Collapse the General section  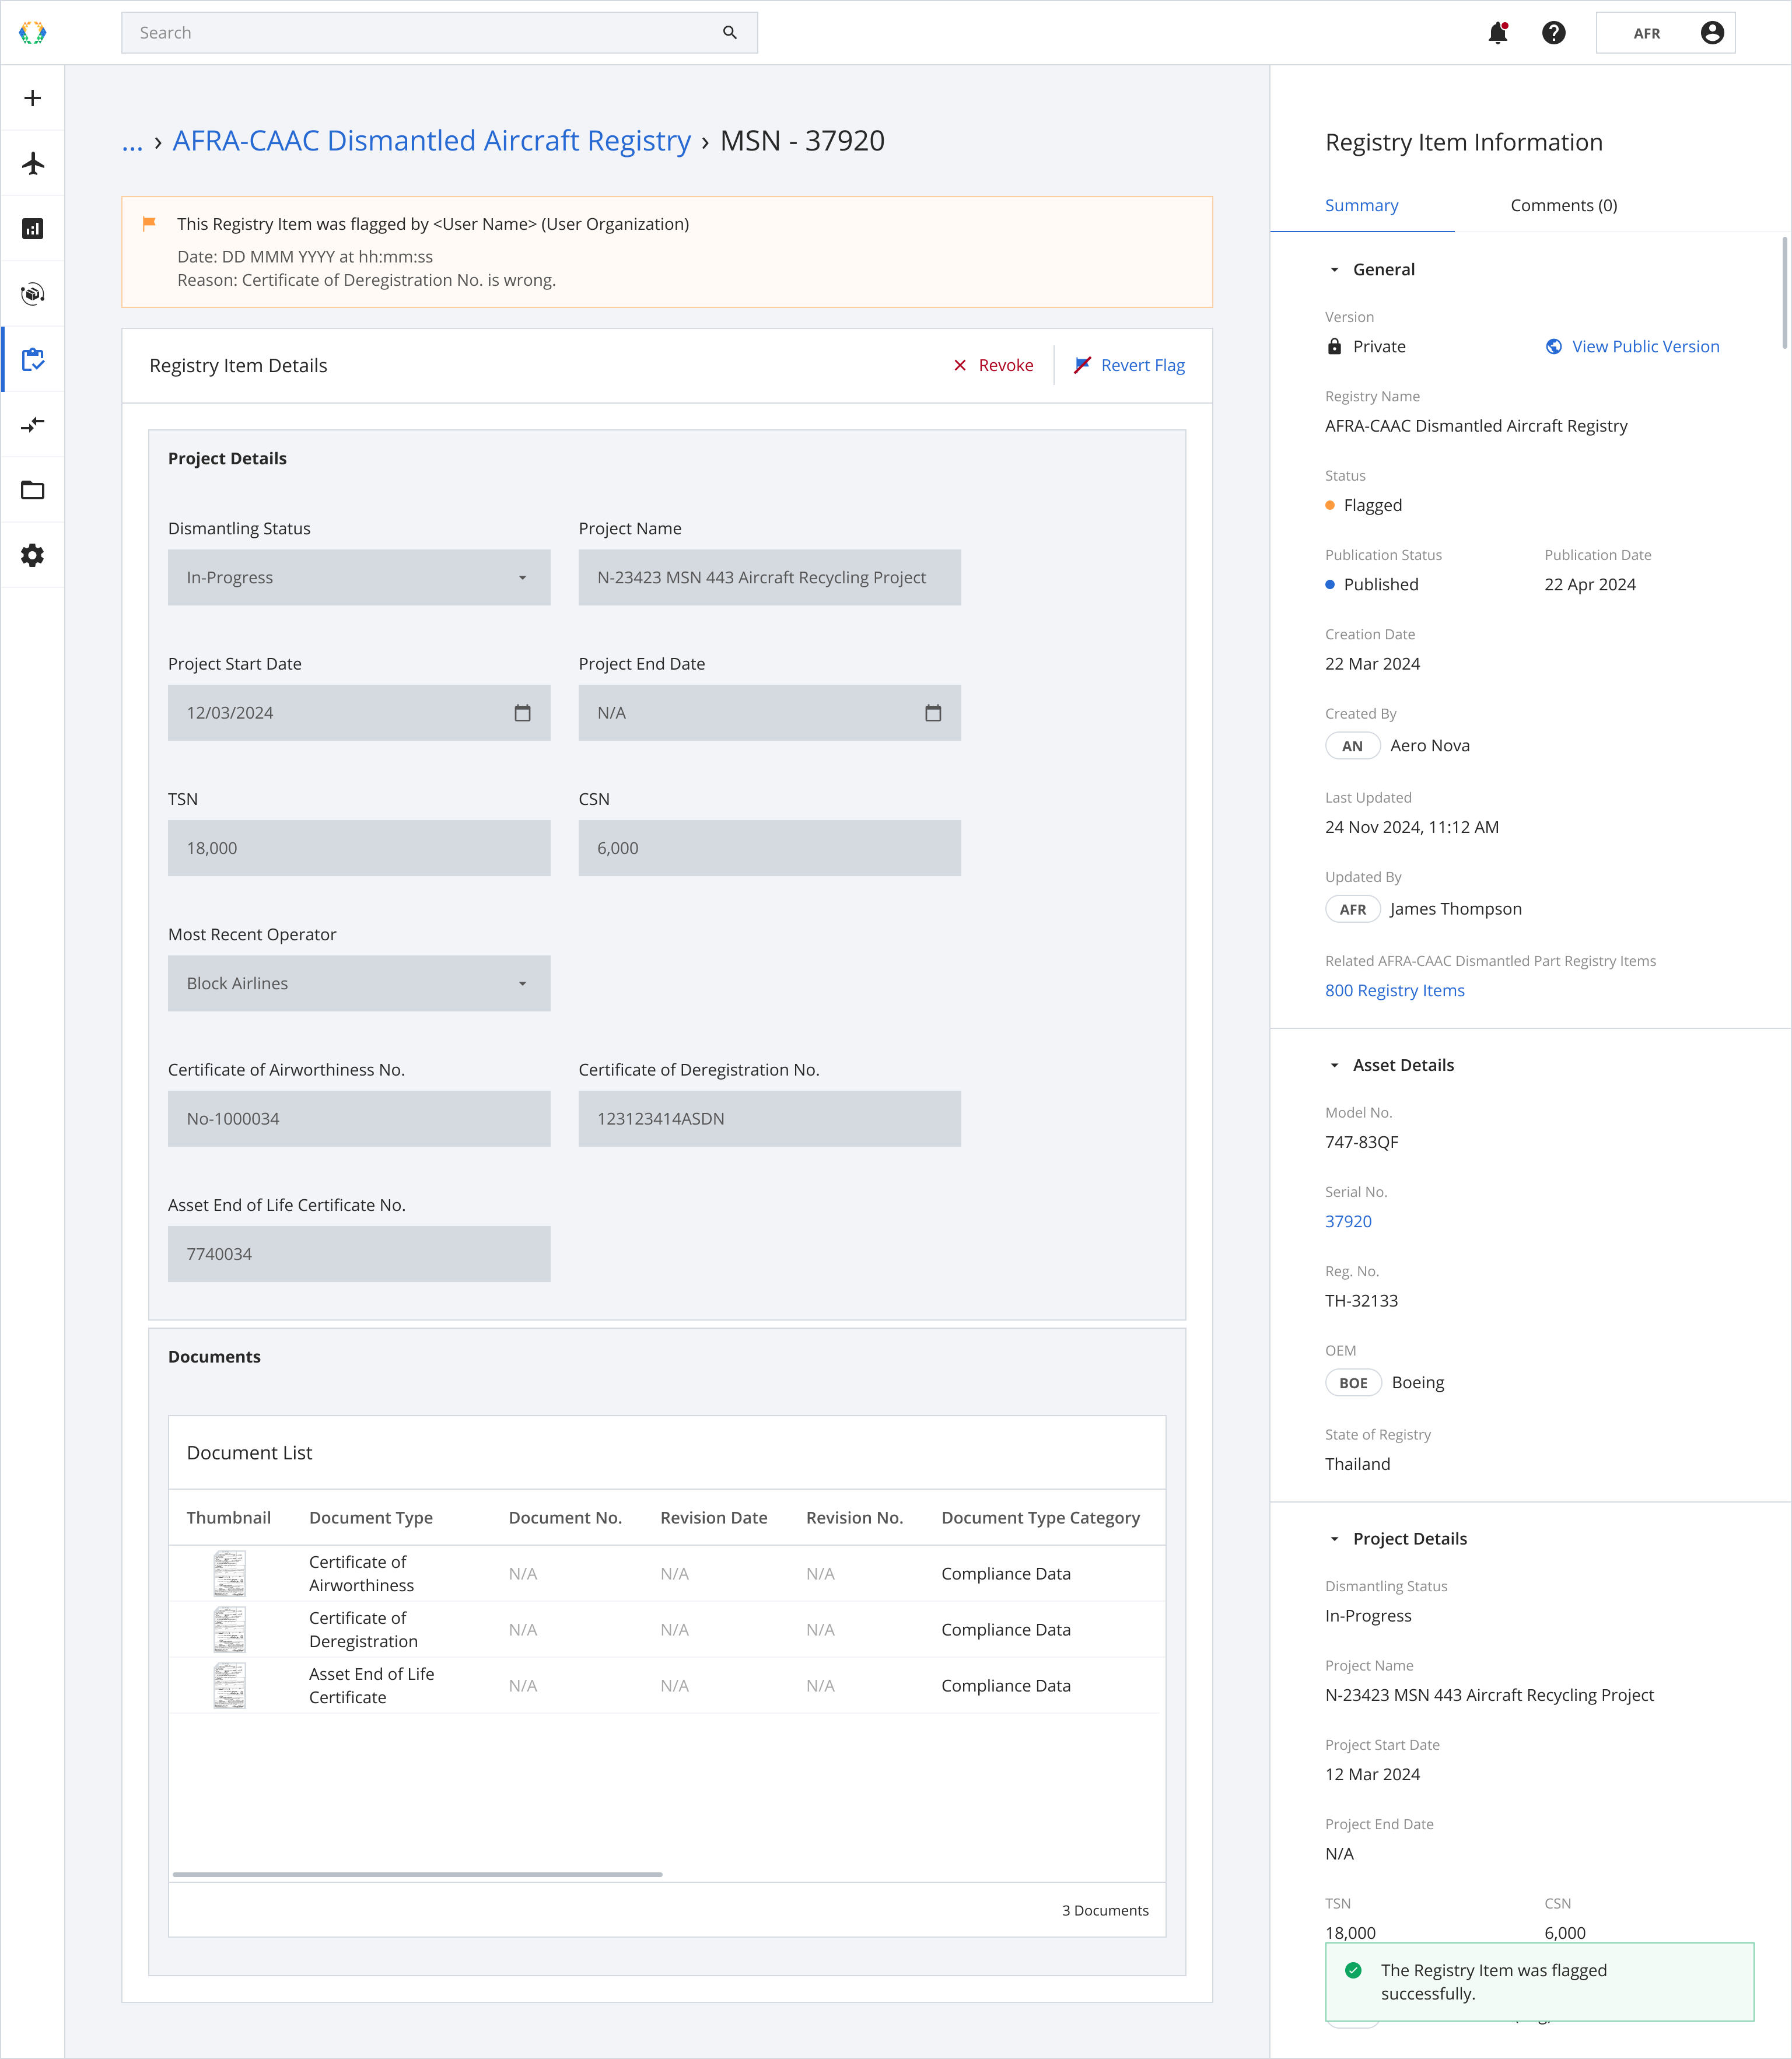pos(1334,270)
